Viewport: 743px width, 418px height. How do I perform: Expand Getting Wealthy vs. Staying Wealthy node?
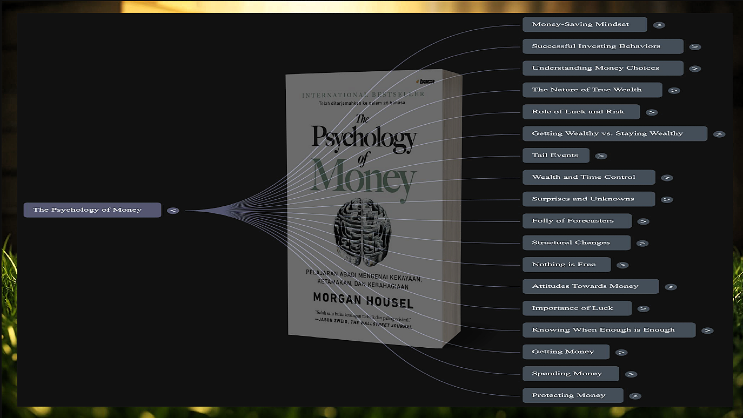[719, 134]
